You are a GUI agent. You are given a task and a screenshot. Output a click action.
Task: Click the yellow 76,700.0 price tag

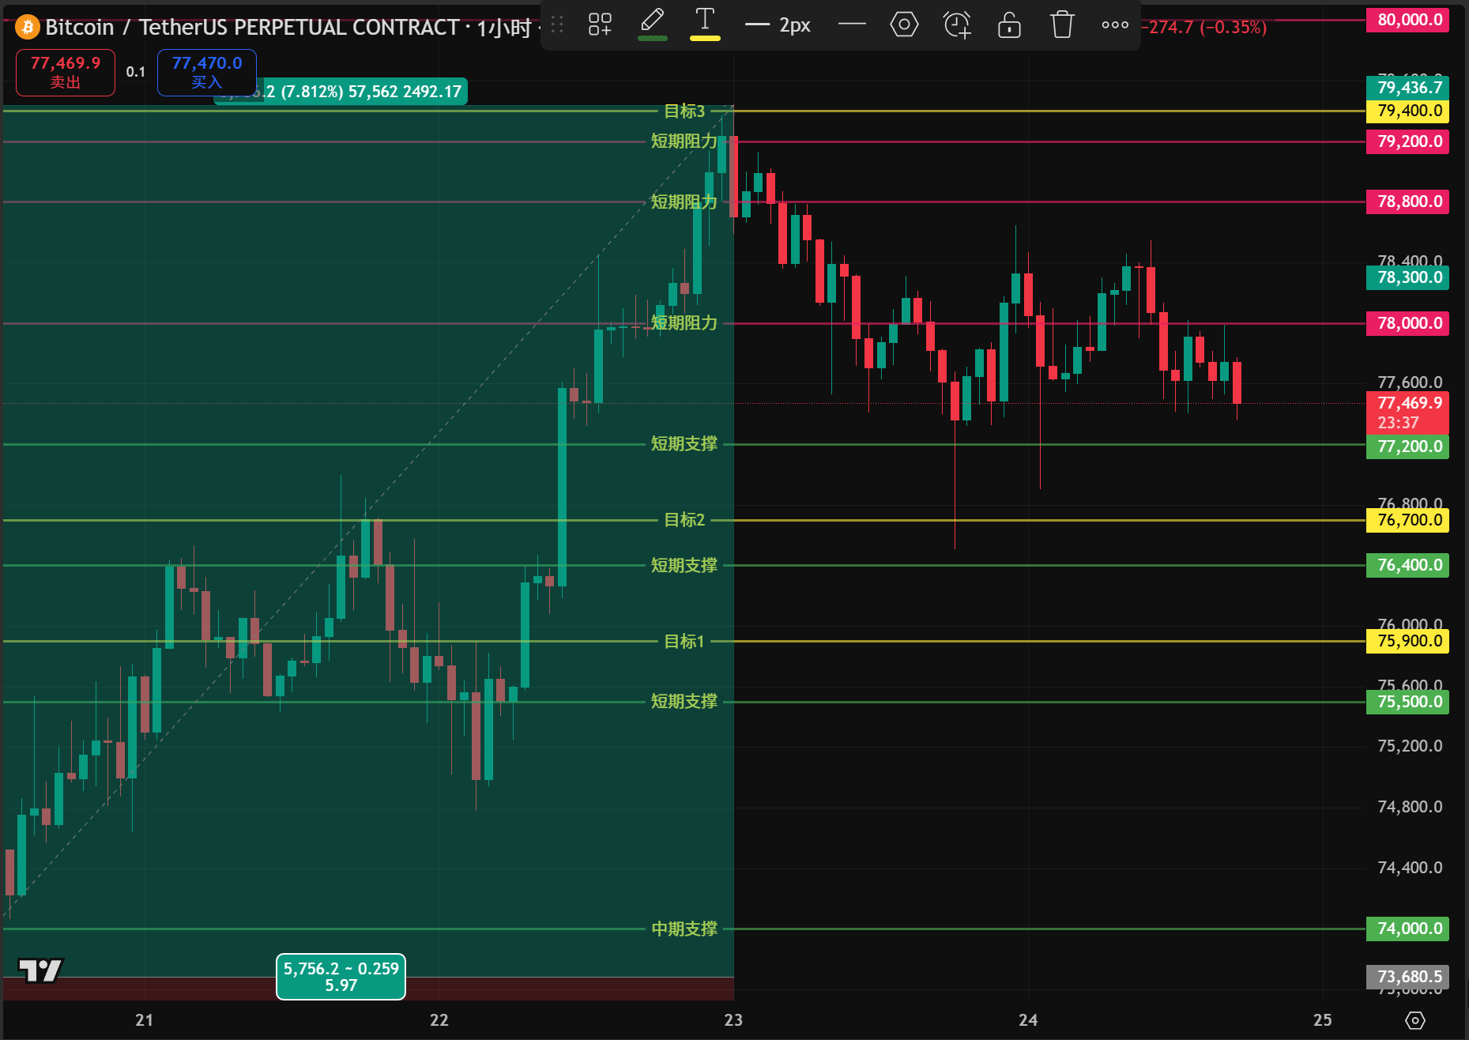click(x=1407, y=520)
